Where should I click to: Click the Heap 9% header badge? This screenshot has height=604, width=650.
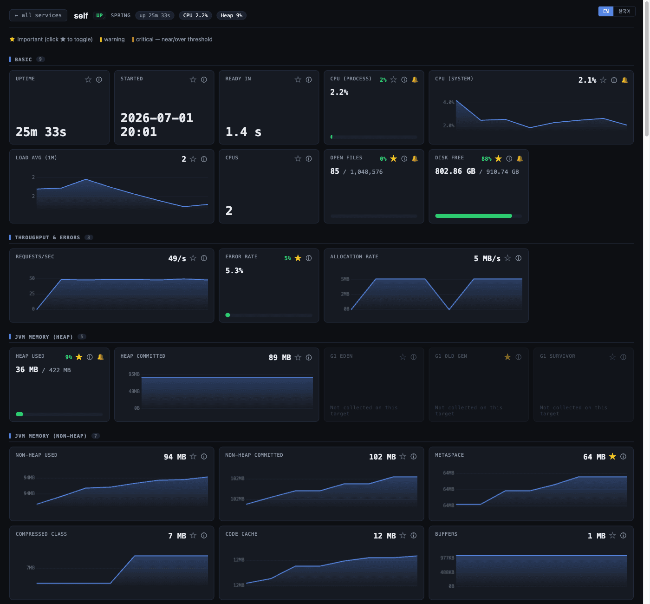(x=231, y=15)
